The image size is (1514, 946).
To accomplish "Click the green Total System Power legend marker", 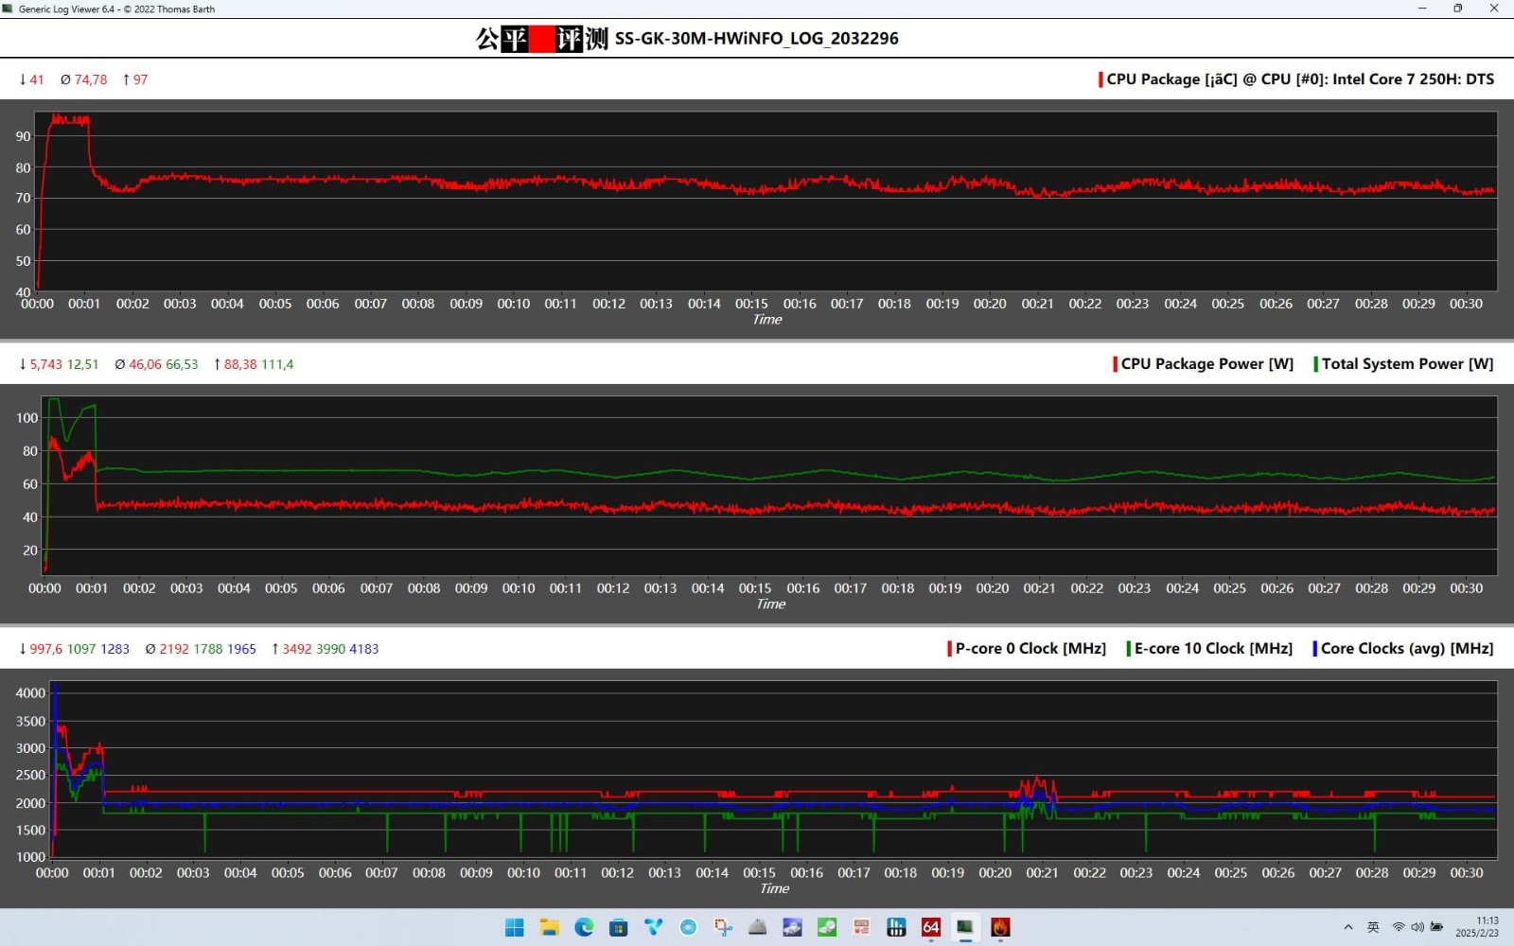I will coord(1315,364).
